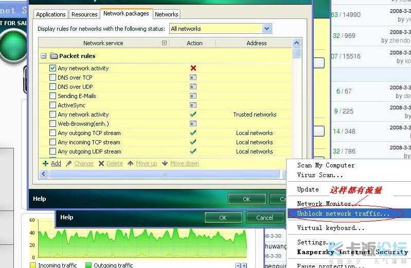This screenshot has height=268, width=411.
Task: Click the Move up arrow icon
Action: [130, 163]
